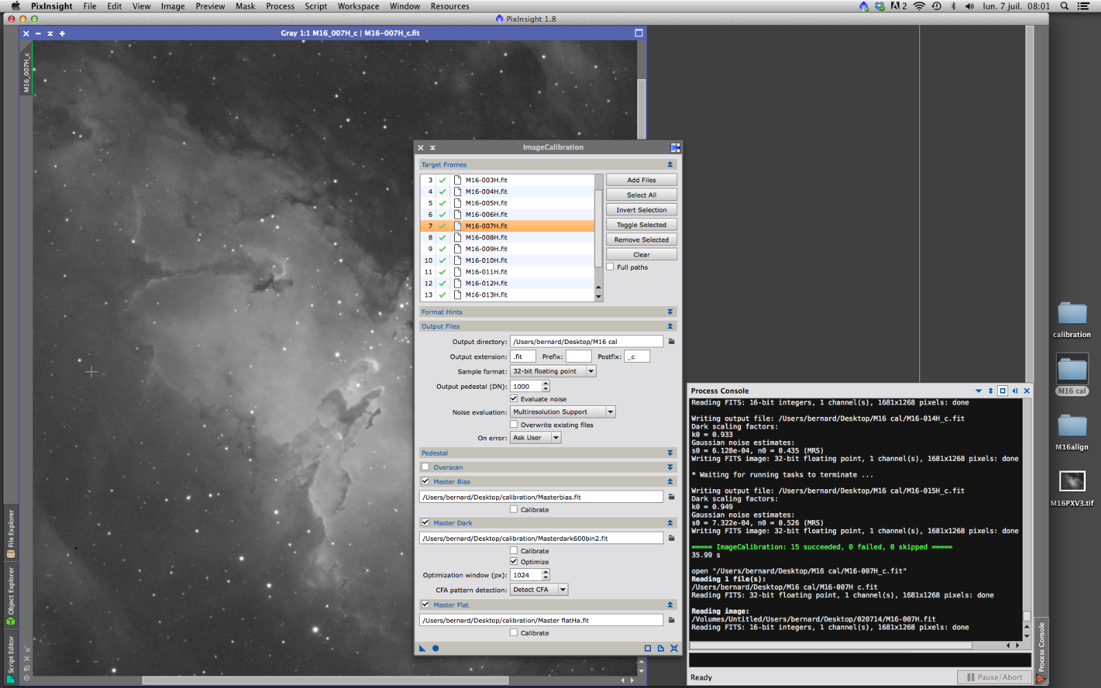1101x688 pixels.
Task: Click the Reset icon in ImageCalibration footer
Action: click(674, 648)
